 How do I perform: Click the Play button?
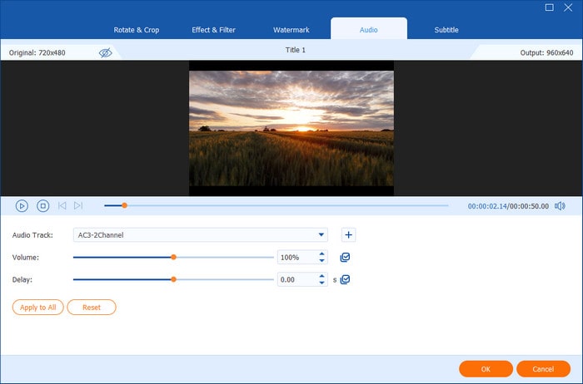(22, 205)
